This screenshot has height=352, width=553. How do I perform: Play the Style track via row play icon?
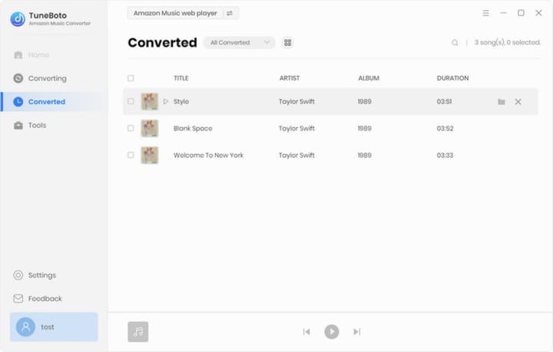[x=166, y=101]
